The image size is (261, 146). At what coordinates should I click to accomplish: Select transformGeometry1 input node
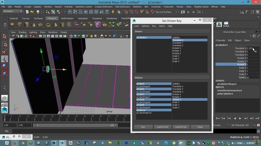[x=230, y=90]
